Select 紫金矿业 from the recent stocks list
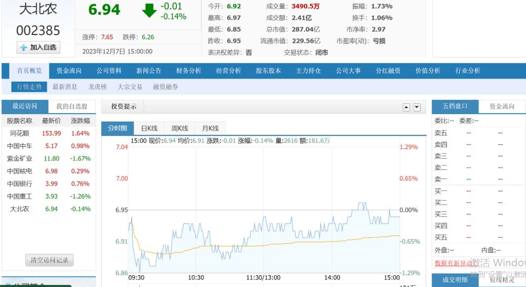526x287 pixels. pos(20,159)
